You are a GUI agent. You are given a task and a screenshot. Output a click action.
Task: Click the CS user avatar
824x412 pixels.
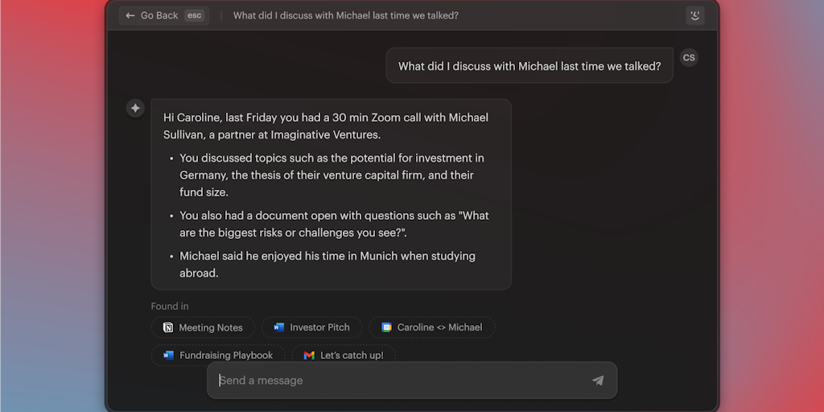click(x=689, y=57)
